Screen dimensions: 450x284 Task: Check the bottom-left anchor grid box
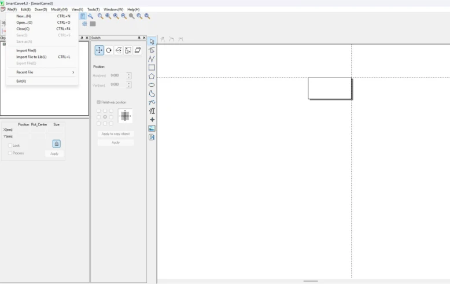point(99,123)
